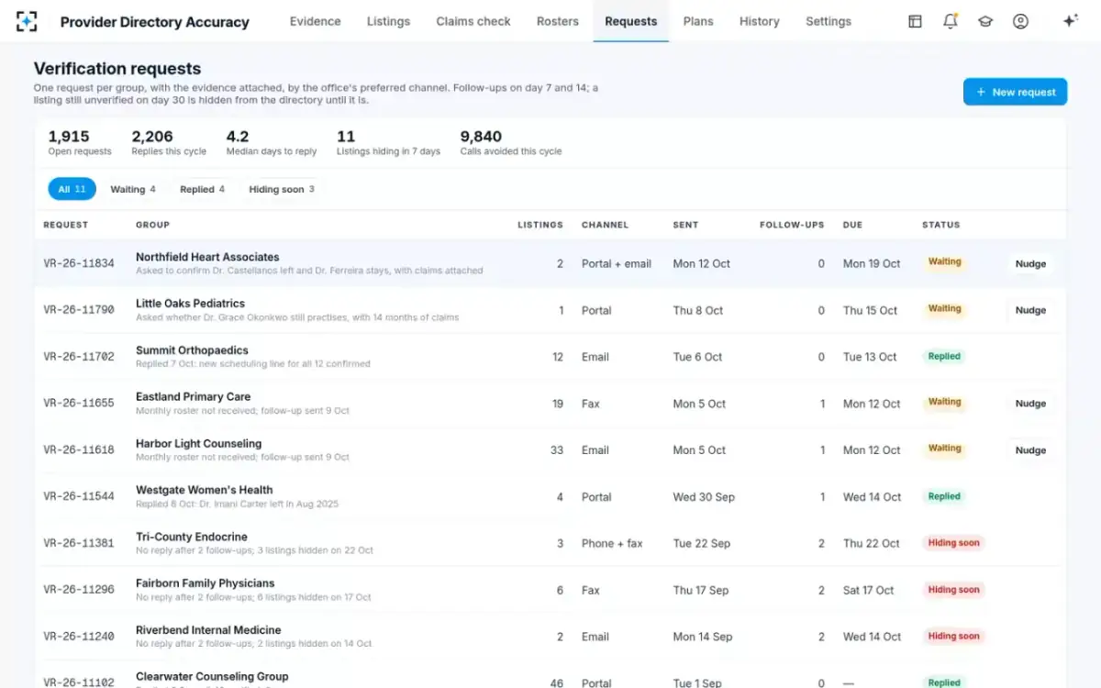Screen dimensions: 1101x688
Task: Go to the Rosters tab
Action: click(558, 21)
